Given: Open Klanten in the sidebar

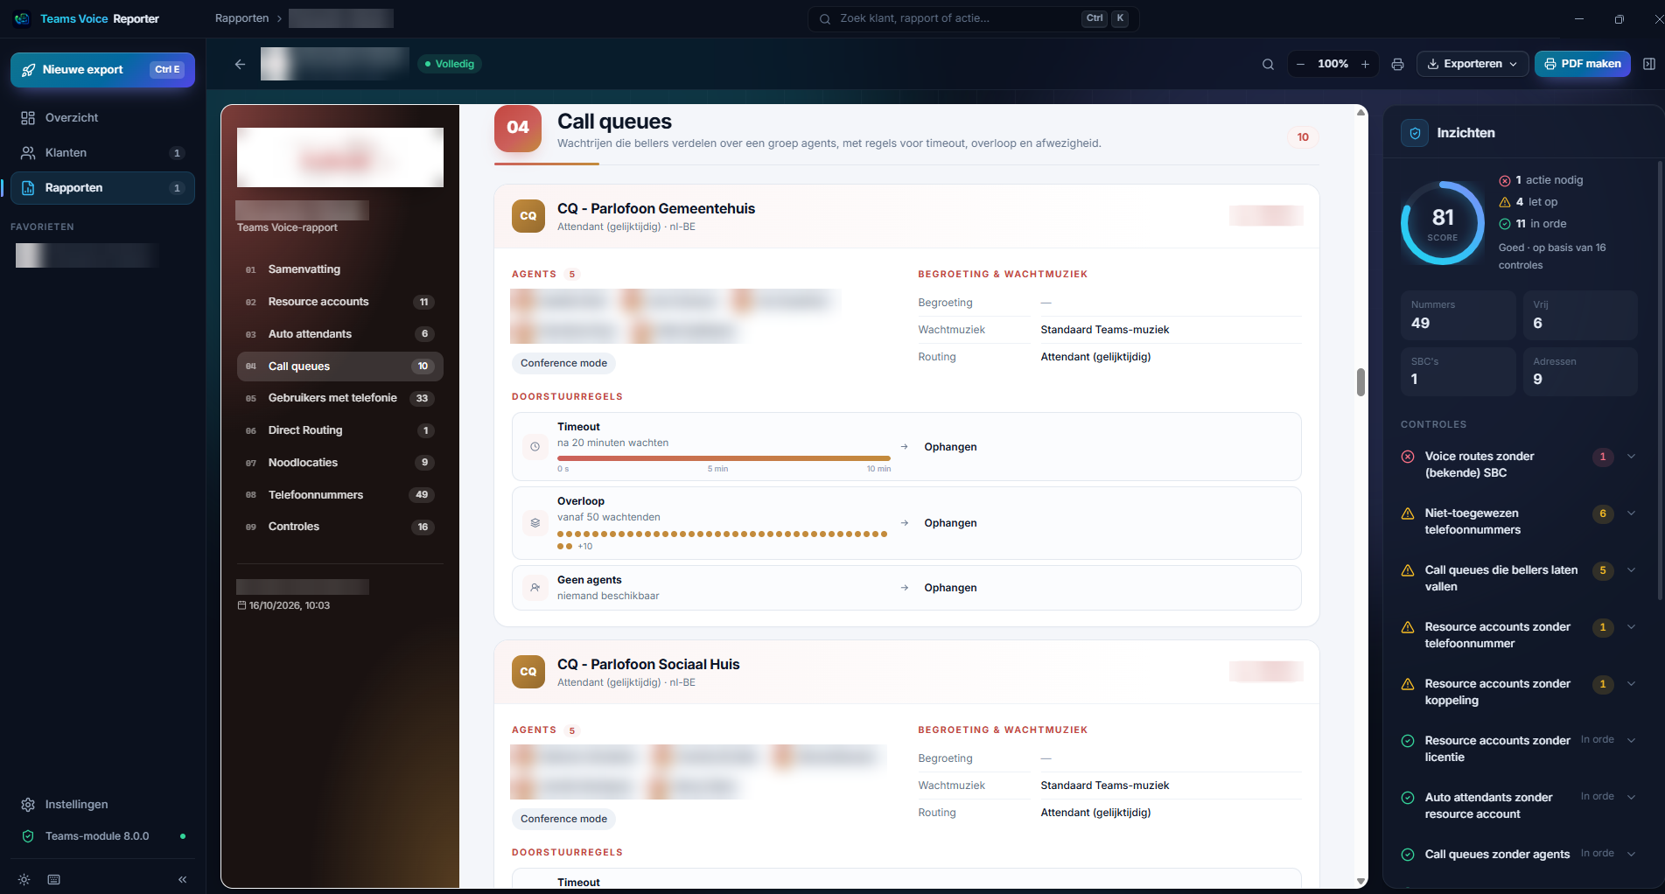Looking at the screenshot, I should point(102,152).
